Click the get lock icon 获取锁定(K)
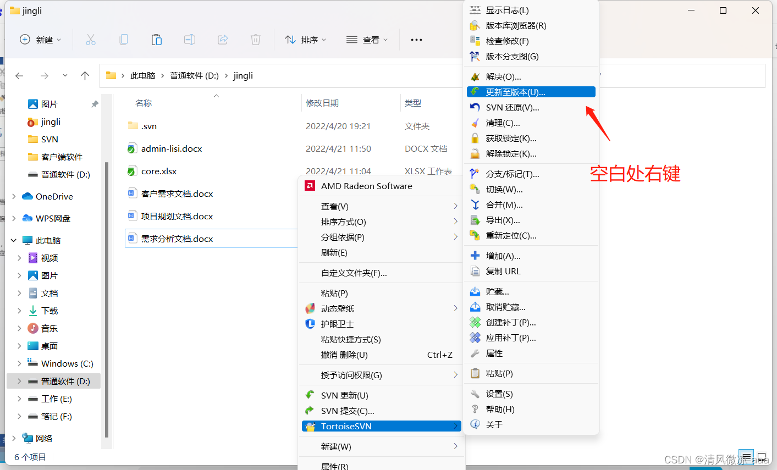Image resolution: width=777 pixels, height=470 pixels. (x=475, y=139)
